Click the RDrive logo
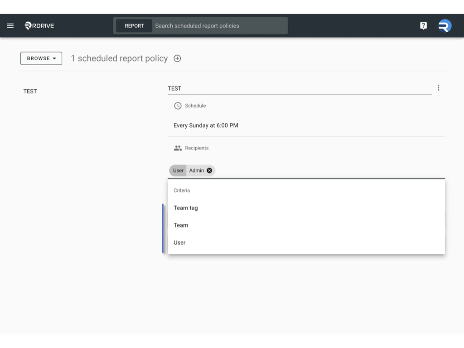Screen dimensions: 464x348 point(39,25)
